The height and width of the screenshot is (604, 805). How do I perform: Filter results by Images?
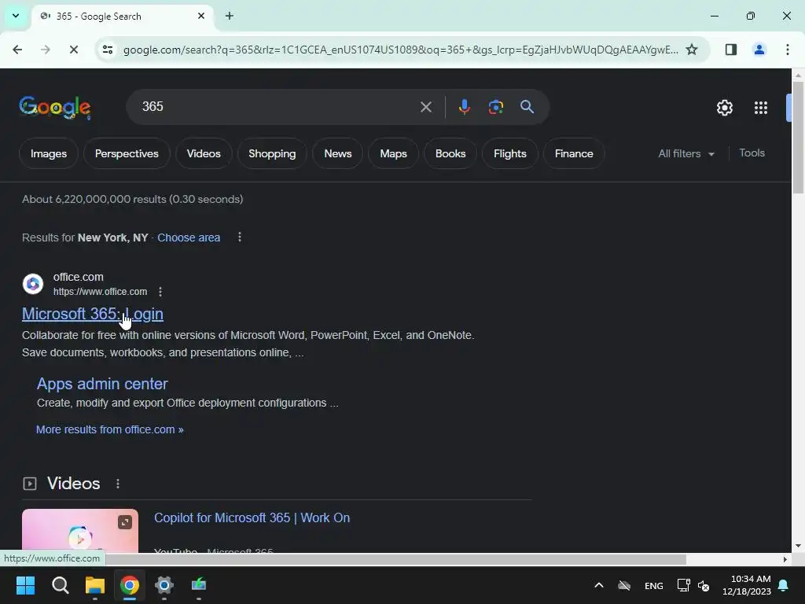(x=48, y=153)
